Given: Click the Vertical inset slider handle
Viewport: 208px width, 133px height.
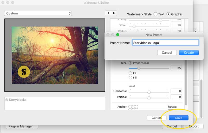Looking at the screenshot, I should [149, 97].
